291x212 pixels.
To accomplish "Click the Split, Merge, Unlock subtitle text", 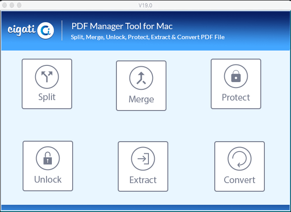I will click(x=148, y=37).
